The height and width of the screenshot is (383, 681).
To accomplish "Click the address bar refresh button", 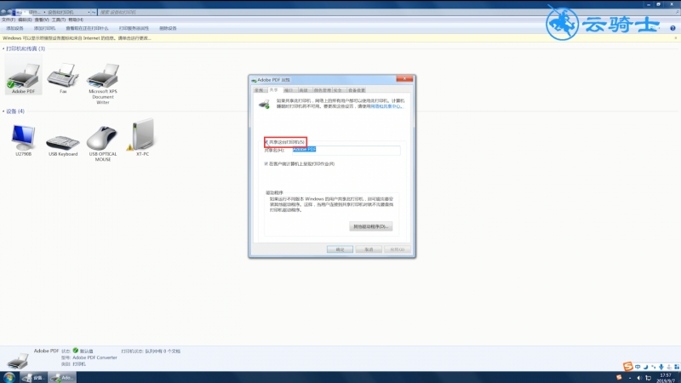I will (x=94, y=12).
